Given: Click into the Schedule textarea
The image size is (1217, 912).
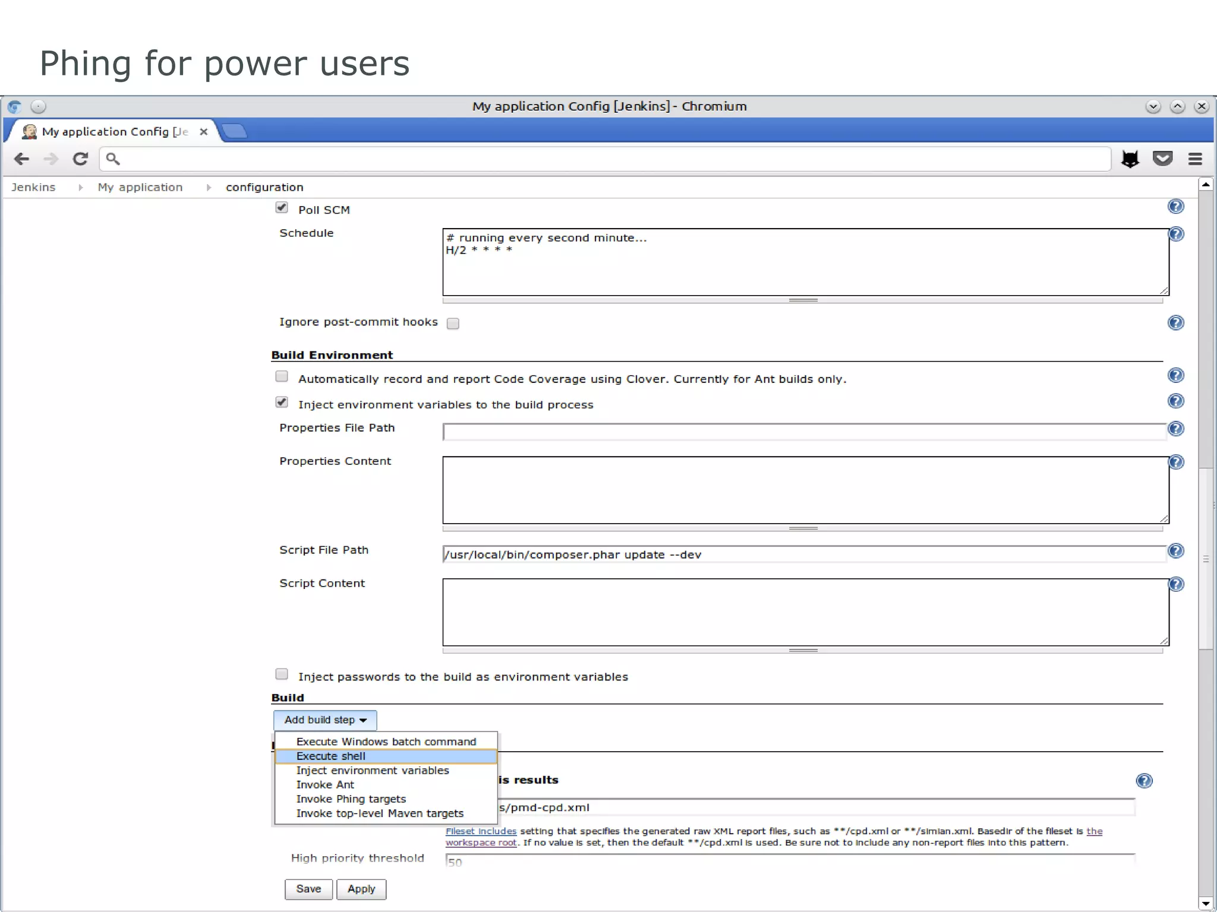Looking at the screenshot, I should coord(806,262).
